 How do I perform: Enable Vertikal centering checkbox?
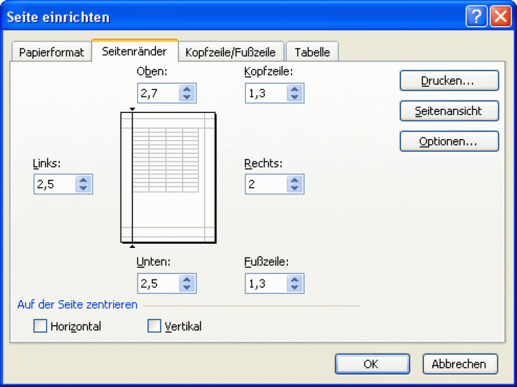[154, 326]
